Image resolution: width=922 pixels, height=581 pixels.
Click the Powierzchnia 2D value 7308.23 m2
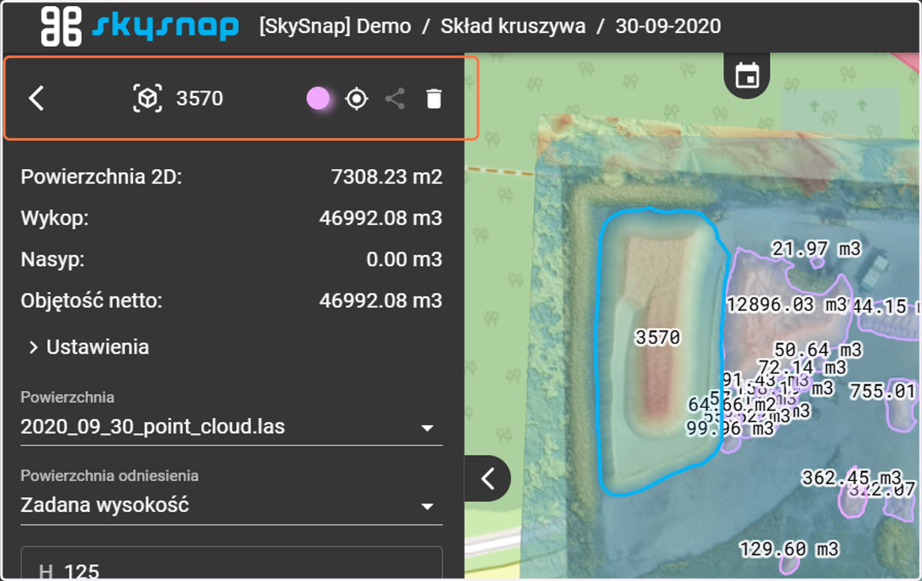click(x=386, y=178)
